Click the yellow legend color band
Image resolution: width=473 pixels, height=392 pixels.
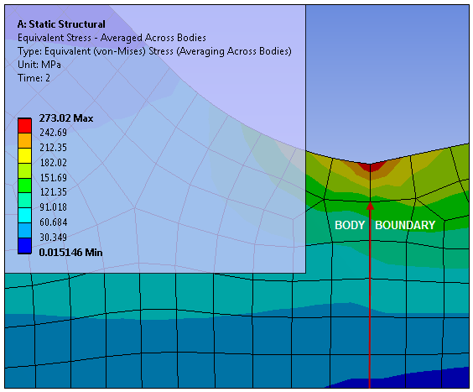[24, 155]
